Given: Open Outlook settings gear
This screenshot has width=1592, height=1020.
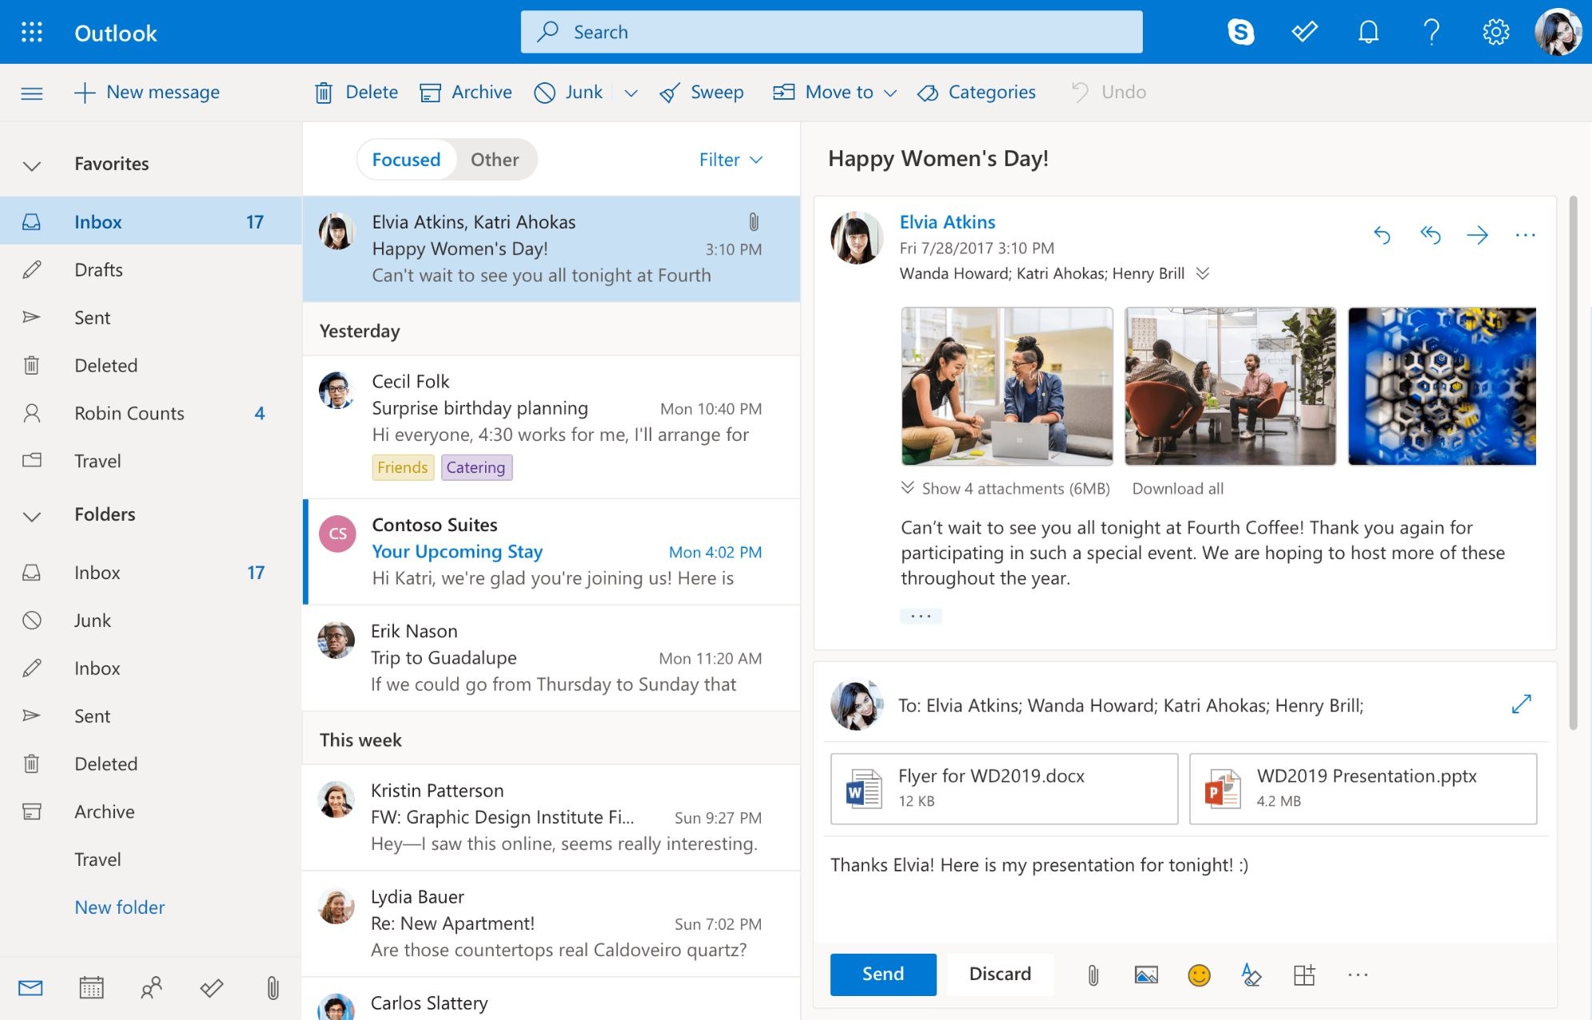Looking at the screenshot, I should pos(1495,32).
